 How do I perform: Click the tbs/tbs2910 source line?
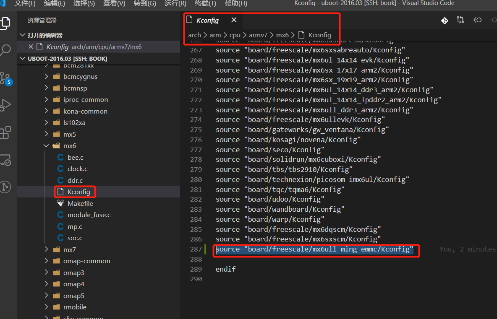284,170
